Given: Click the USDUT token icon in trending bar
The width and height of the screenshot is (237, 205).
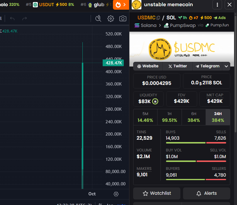Looking at the screenshot, I should click(x=35, y=5).
